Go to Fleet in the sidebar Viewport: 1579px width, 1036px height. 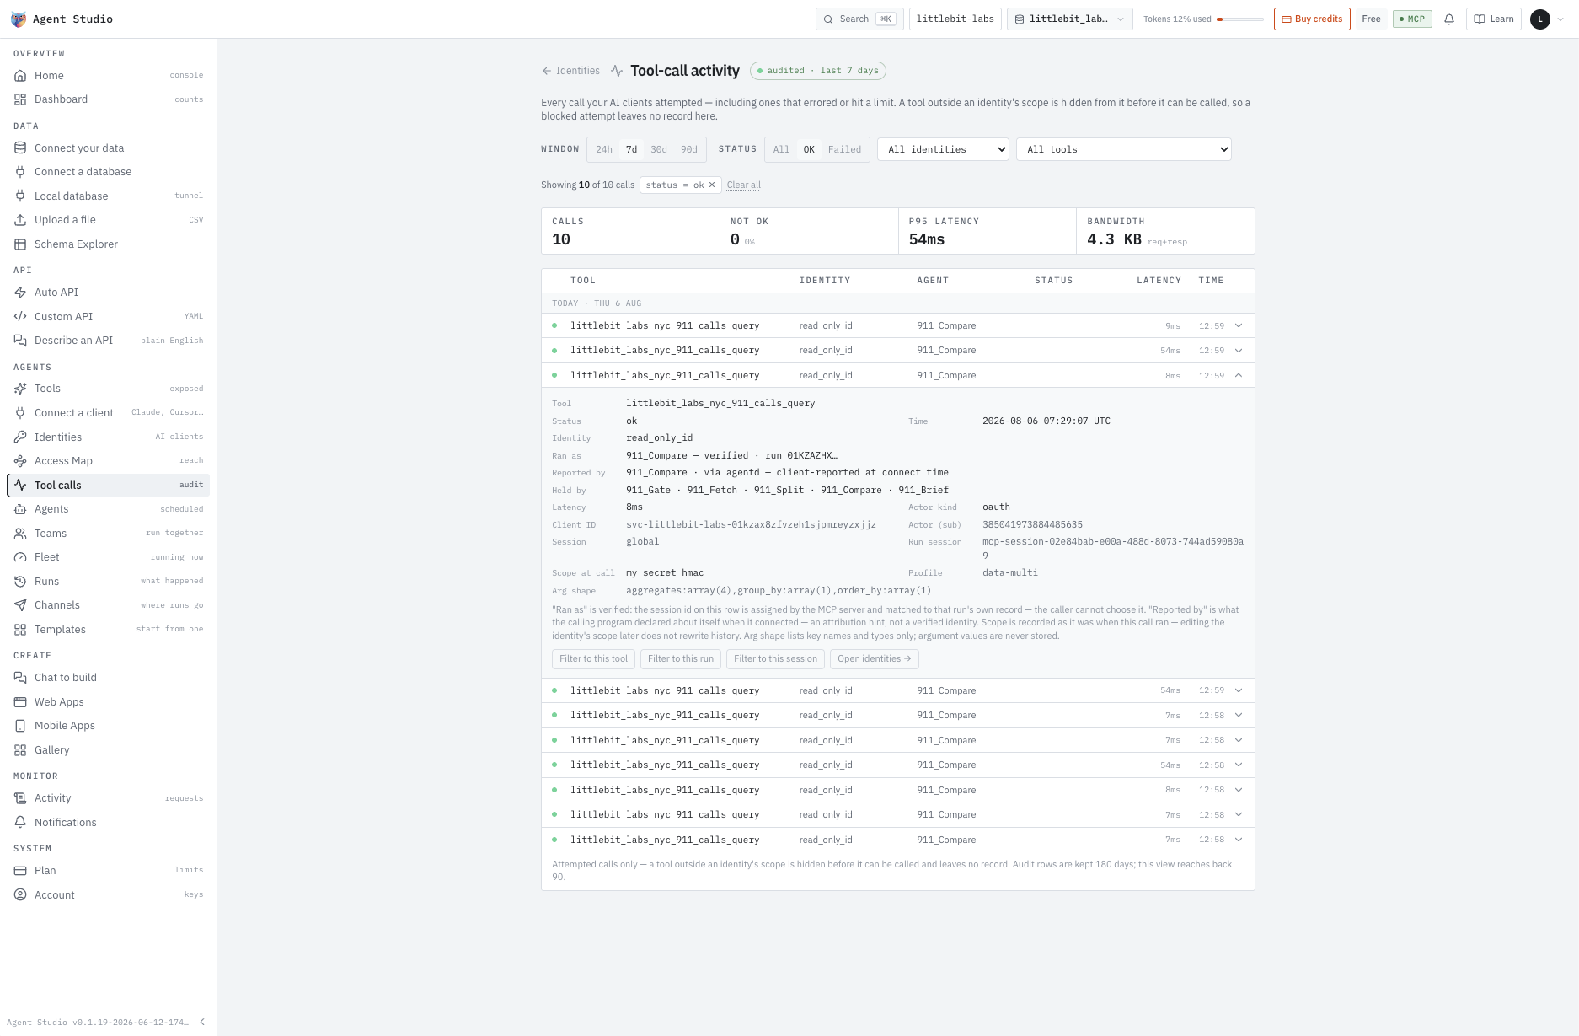[x=108, y=557]
